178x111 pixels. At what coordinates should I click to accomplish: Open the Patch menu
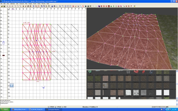click(39, 4)
